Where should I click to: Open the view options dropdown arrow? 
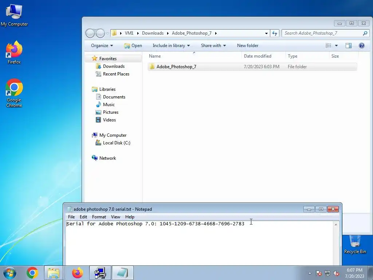(x=336, y=46)
